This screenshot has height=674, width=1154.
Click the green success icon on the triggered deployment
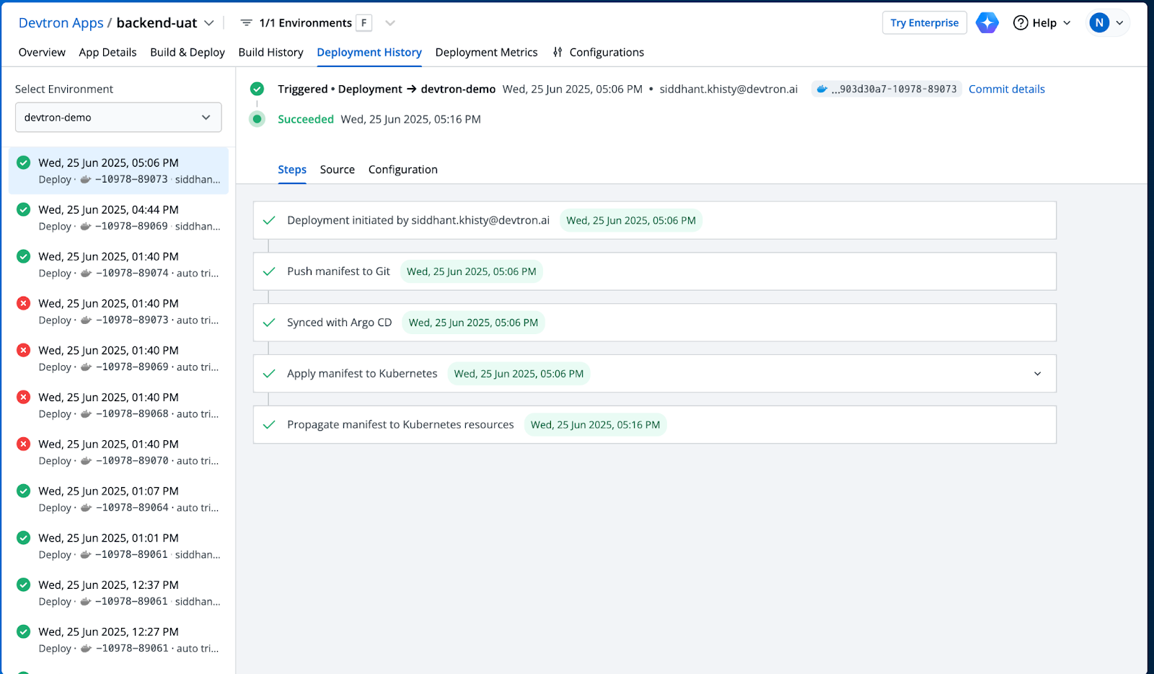(257, 89)
